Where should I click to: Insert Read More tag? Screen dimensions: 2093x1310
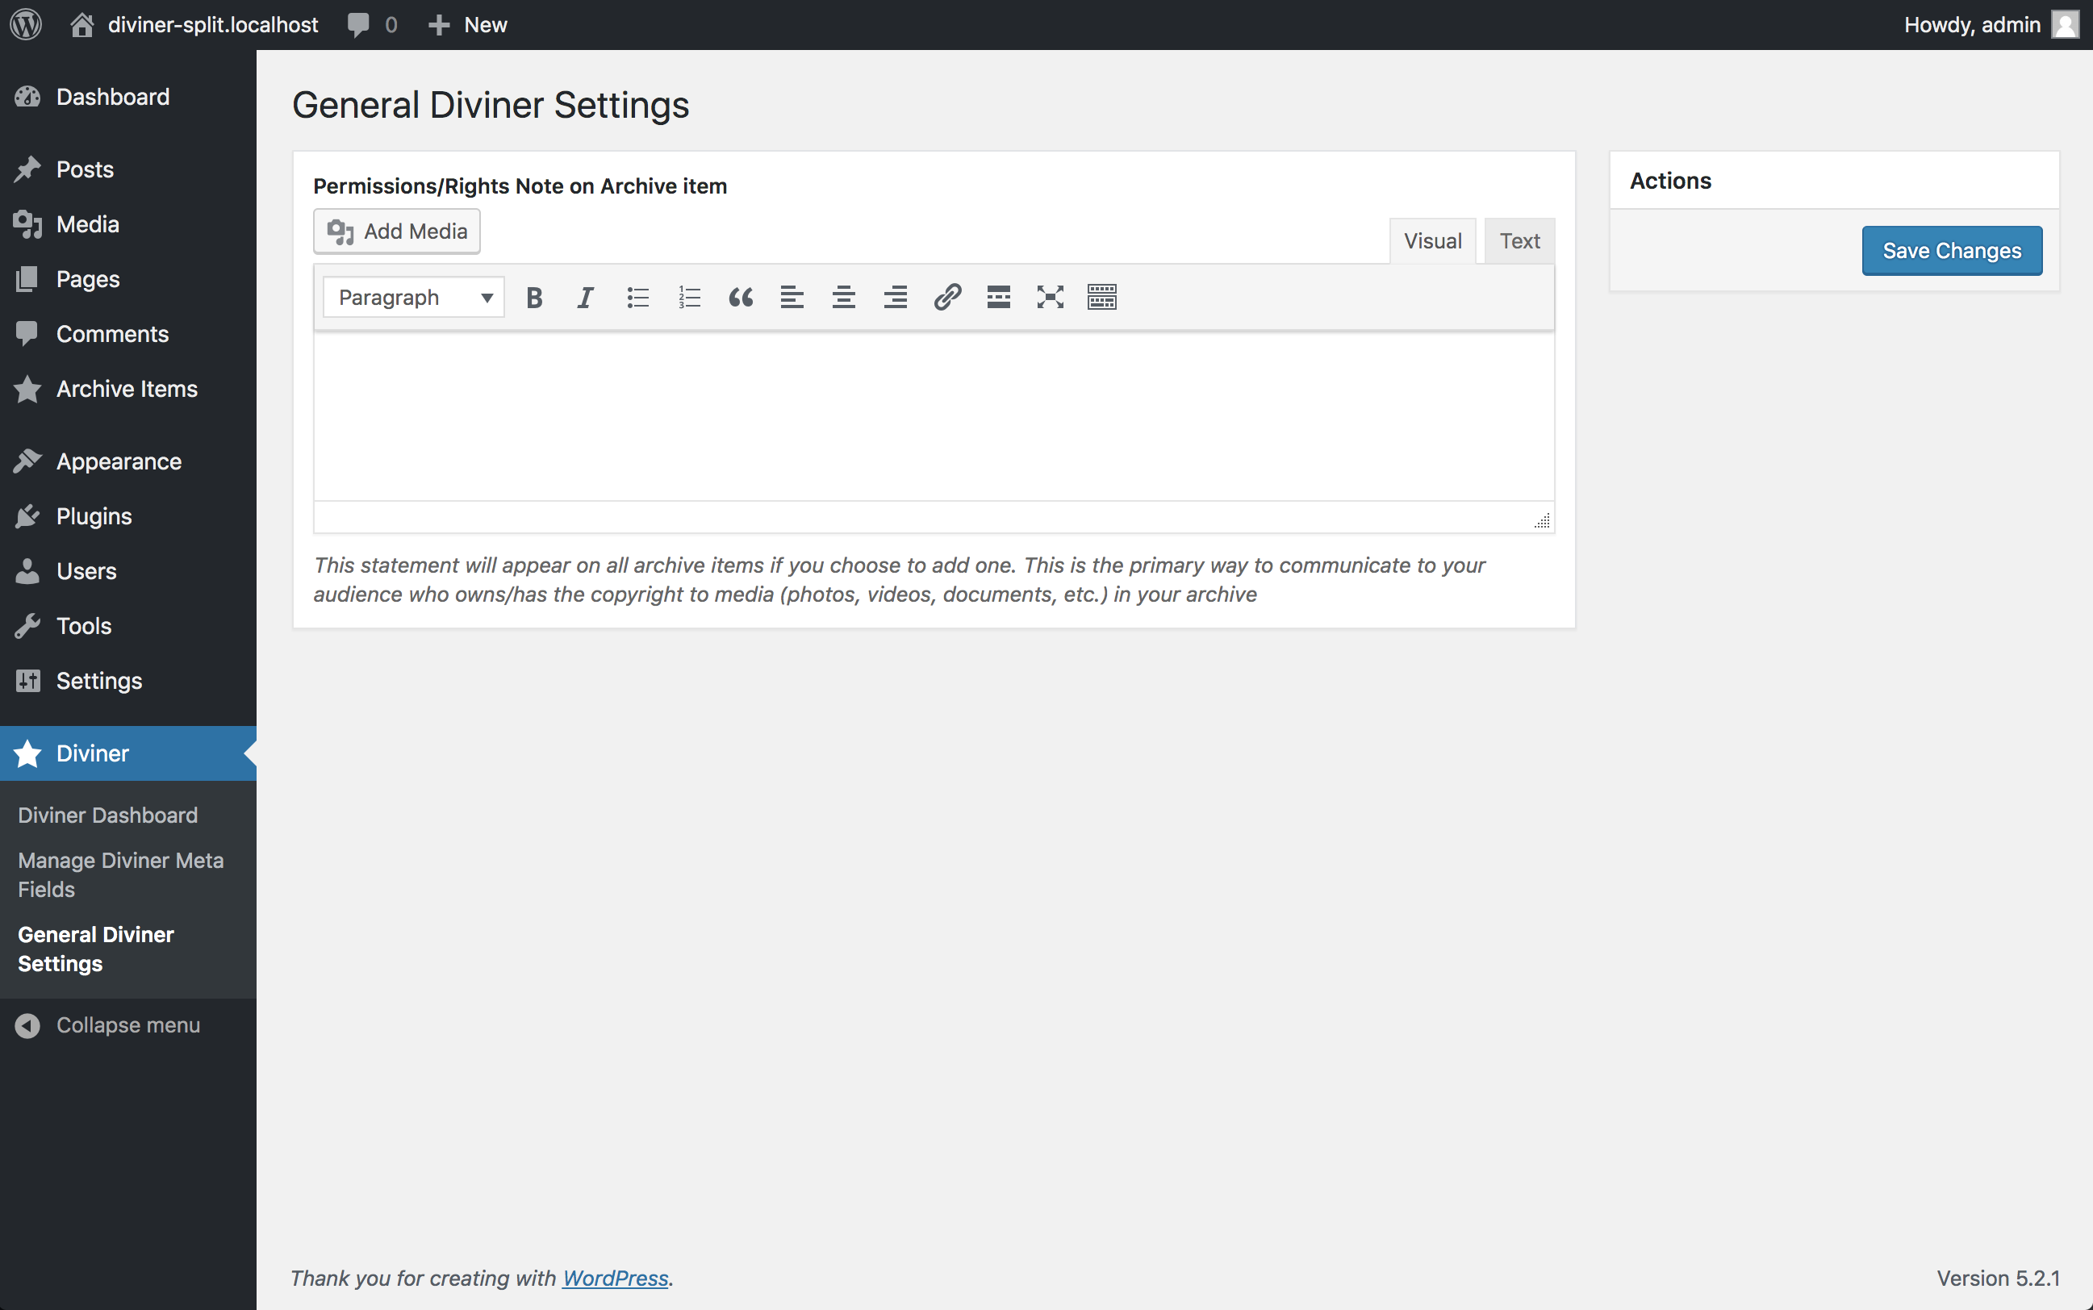998,297
